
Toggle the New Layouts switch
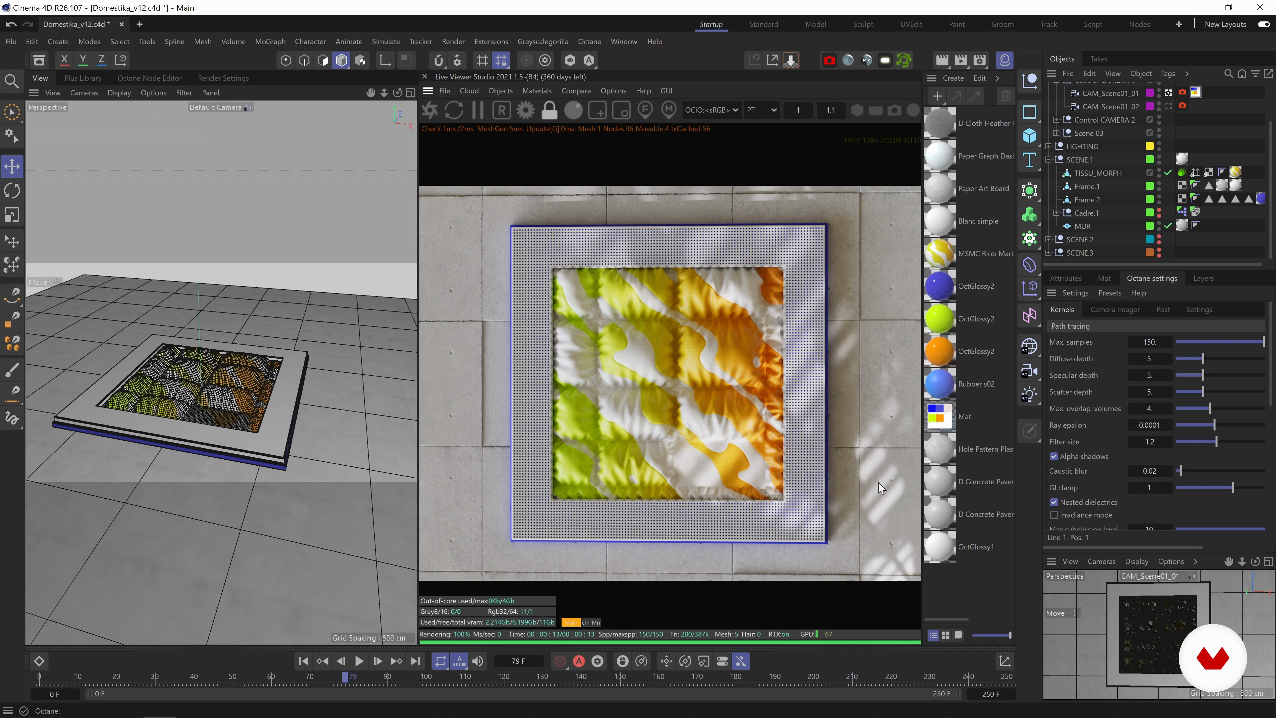coord(1264,24)
